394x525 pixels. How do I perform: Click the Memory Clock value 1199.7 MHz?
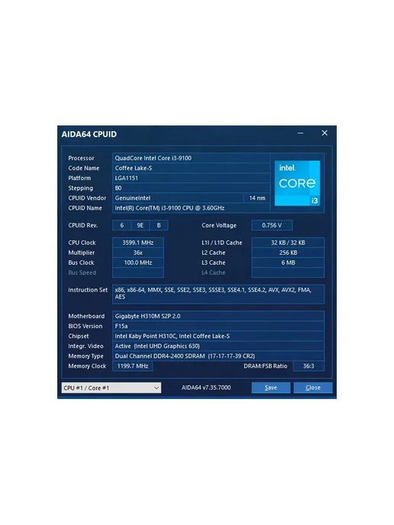[133, 366]
